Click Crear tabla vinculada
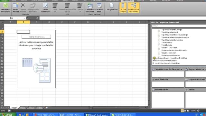 tap(90, 8)
